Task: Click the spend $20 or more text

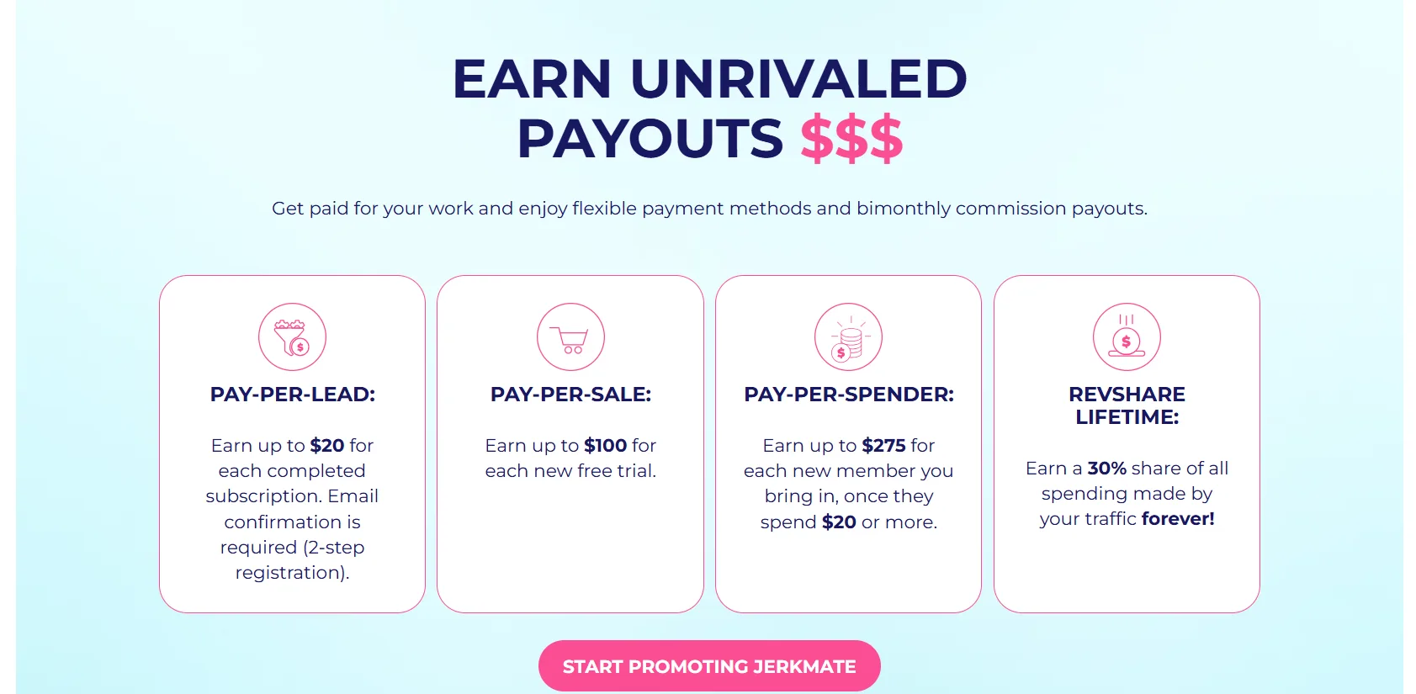Action: coord(849,522)
